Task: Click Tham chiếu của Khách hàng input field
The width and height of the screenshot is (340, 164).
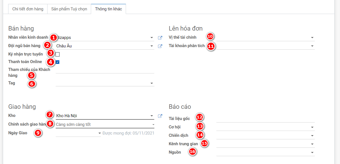Action: click(x=105, y=70)
